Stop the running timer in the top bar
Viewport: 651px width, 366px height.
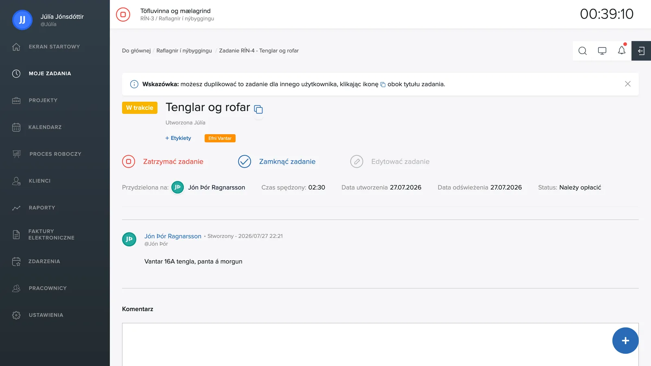point(123,14)
